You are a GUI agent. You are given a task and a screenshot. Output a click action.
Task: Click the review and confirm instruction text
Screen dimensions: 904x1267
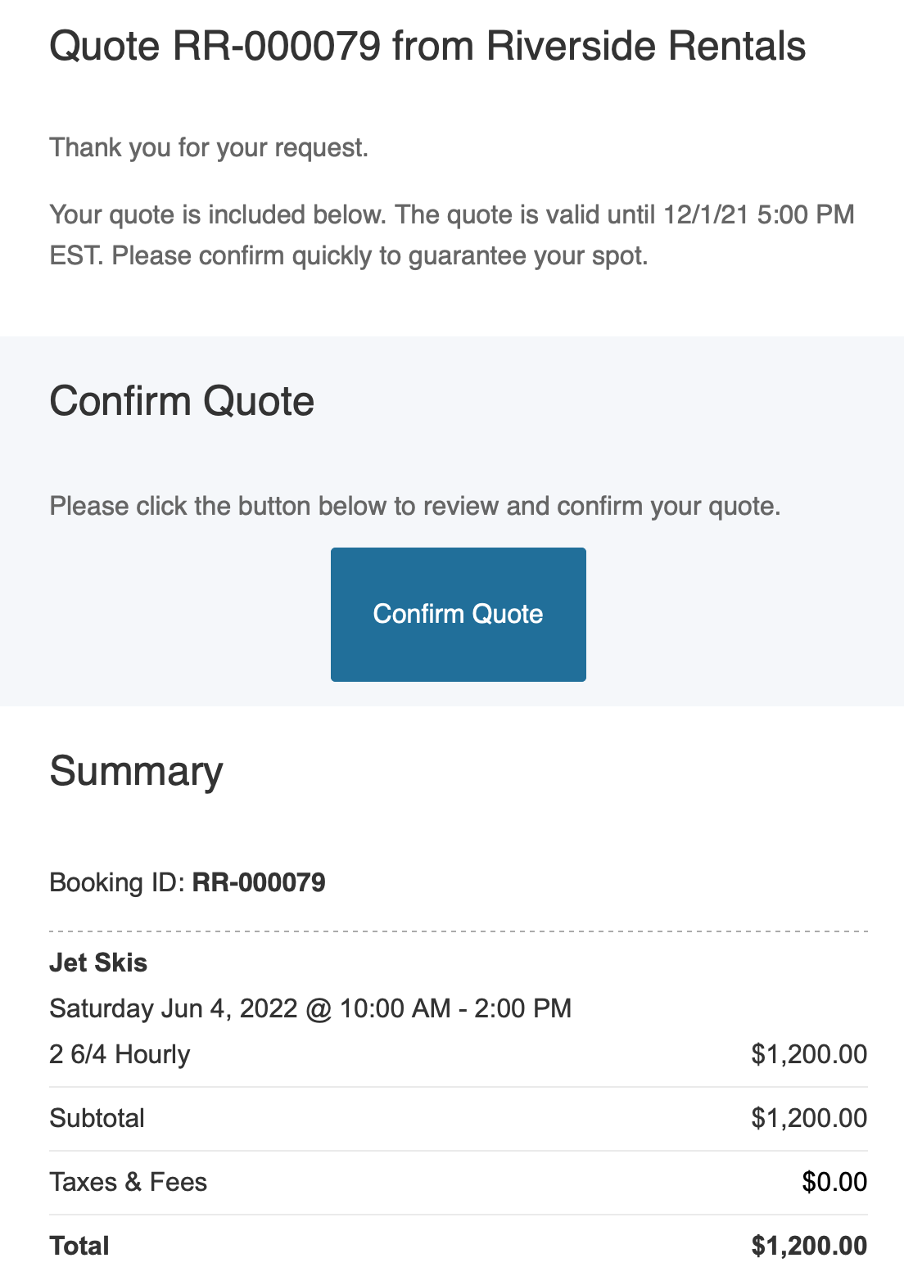click(x=415, y=506)
